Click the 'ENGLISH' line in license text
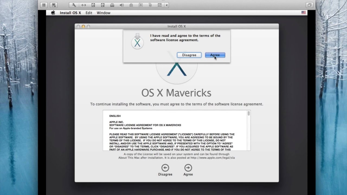Image resolution: width=347 pixels, height=195 pixels. pyautogui.click(x=115, y=116)
